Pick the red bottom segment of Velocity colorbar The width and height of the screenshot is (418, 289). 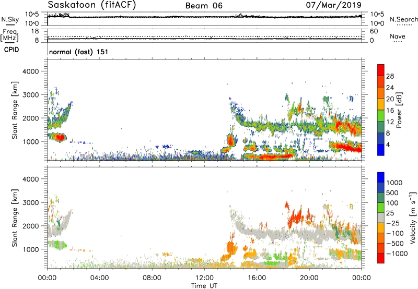pos(381,258)
